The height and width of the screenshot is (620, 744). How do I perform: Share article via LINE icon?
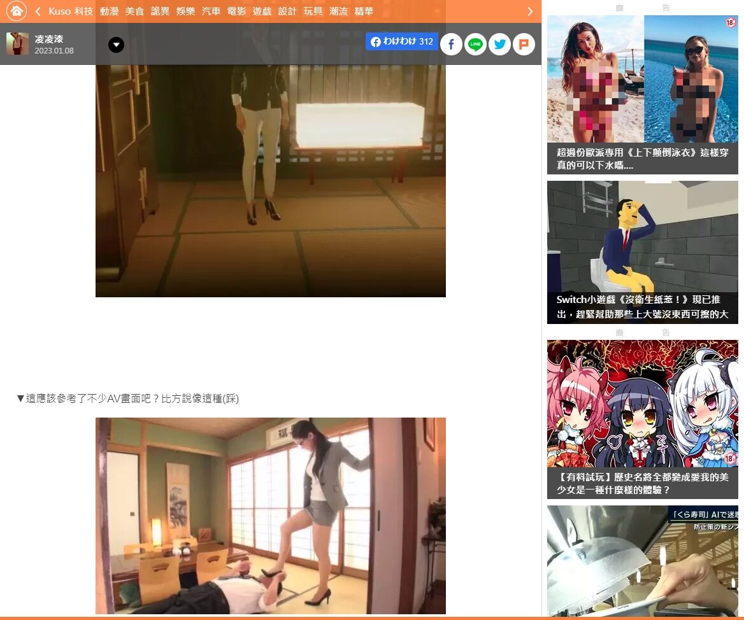click(x=475, y=44)
